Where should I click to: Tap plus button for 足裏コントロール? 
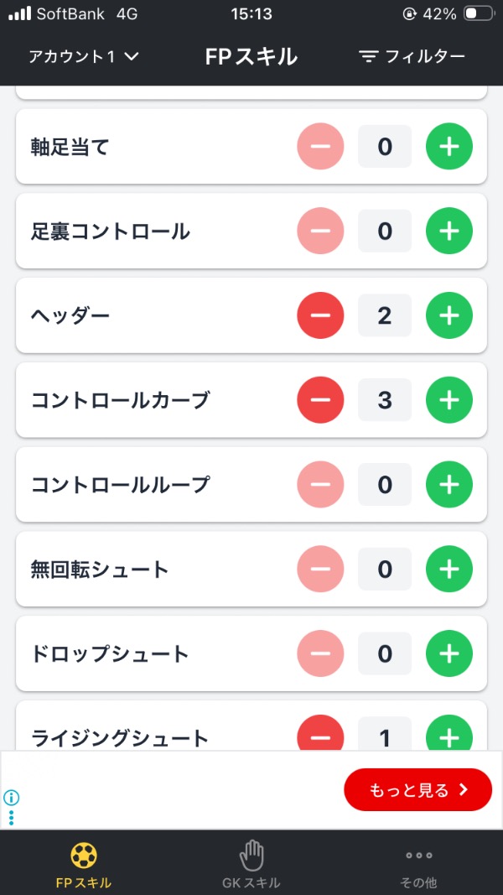[x=449, y=232]
